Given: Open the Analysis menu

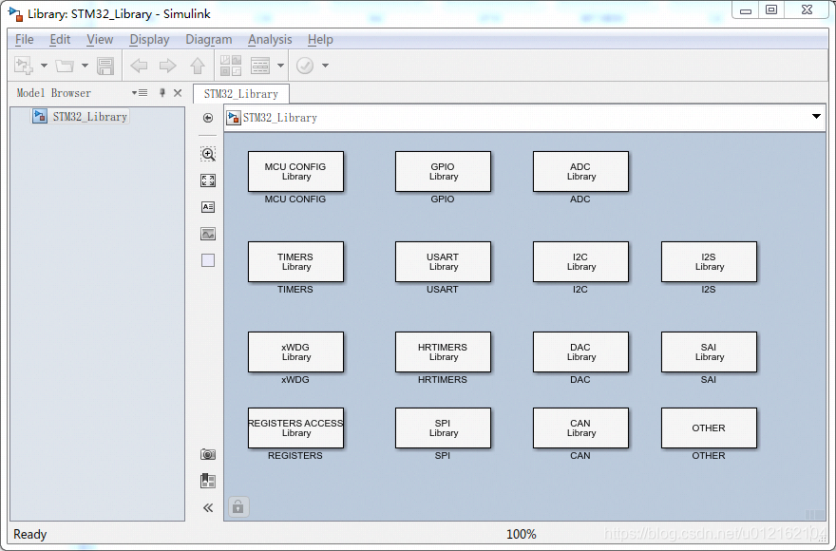Looking at the screenshot, I should coord(270,40).
